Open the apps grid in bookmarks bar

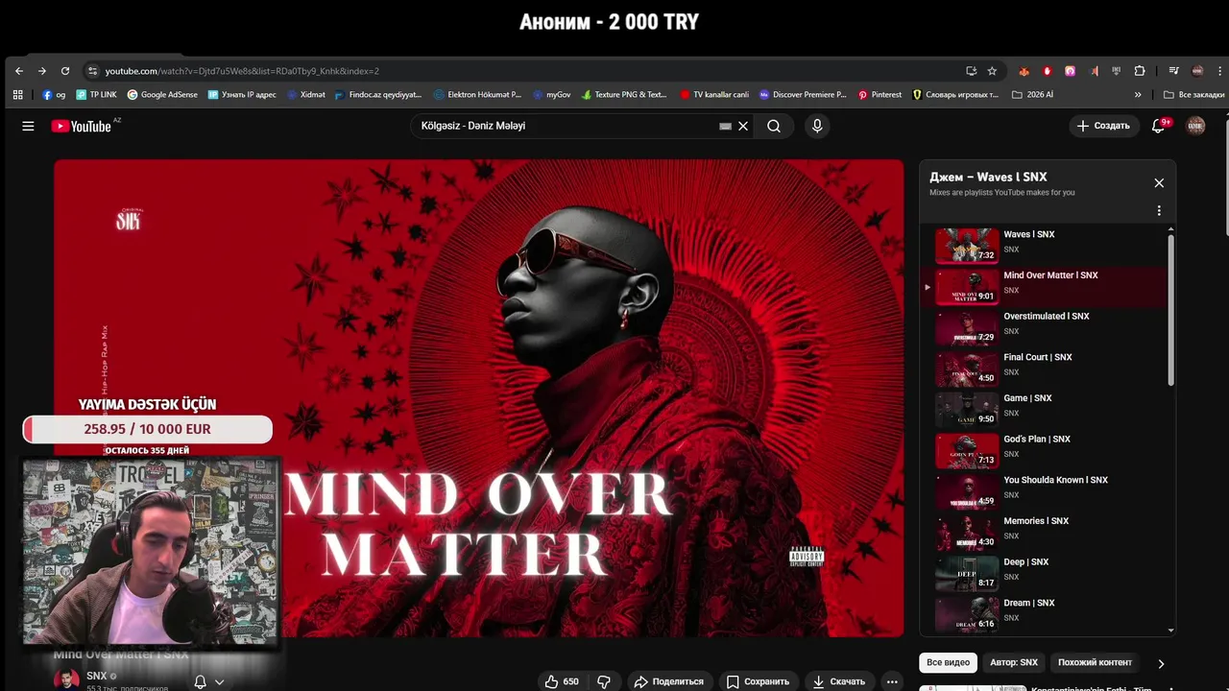(17, 95)
